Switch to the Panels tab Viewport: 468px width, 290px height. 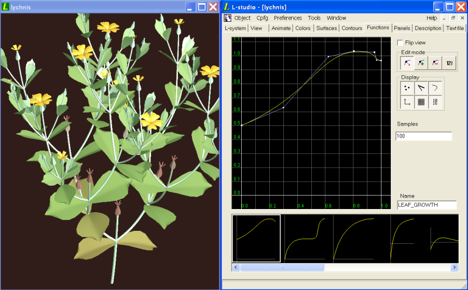pos(402,28)
